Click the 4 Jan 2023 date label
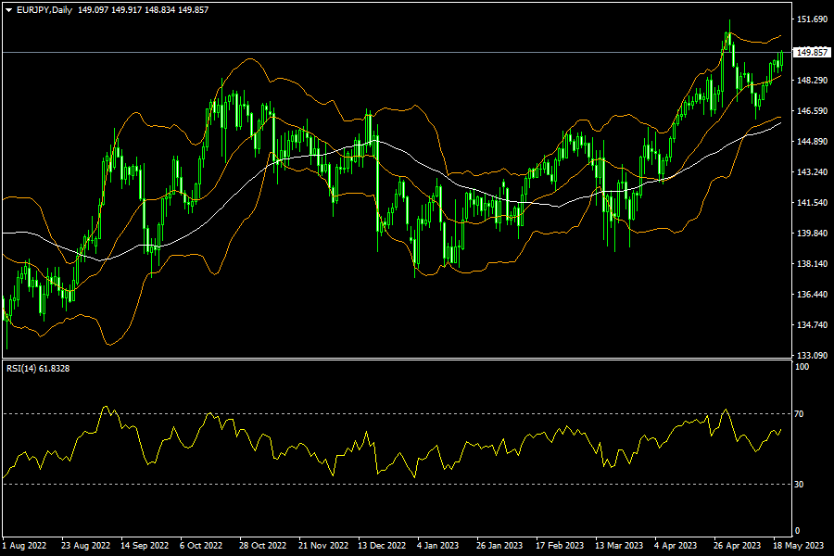Screen dimensions: 834x556 [x=437, y=546]
